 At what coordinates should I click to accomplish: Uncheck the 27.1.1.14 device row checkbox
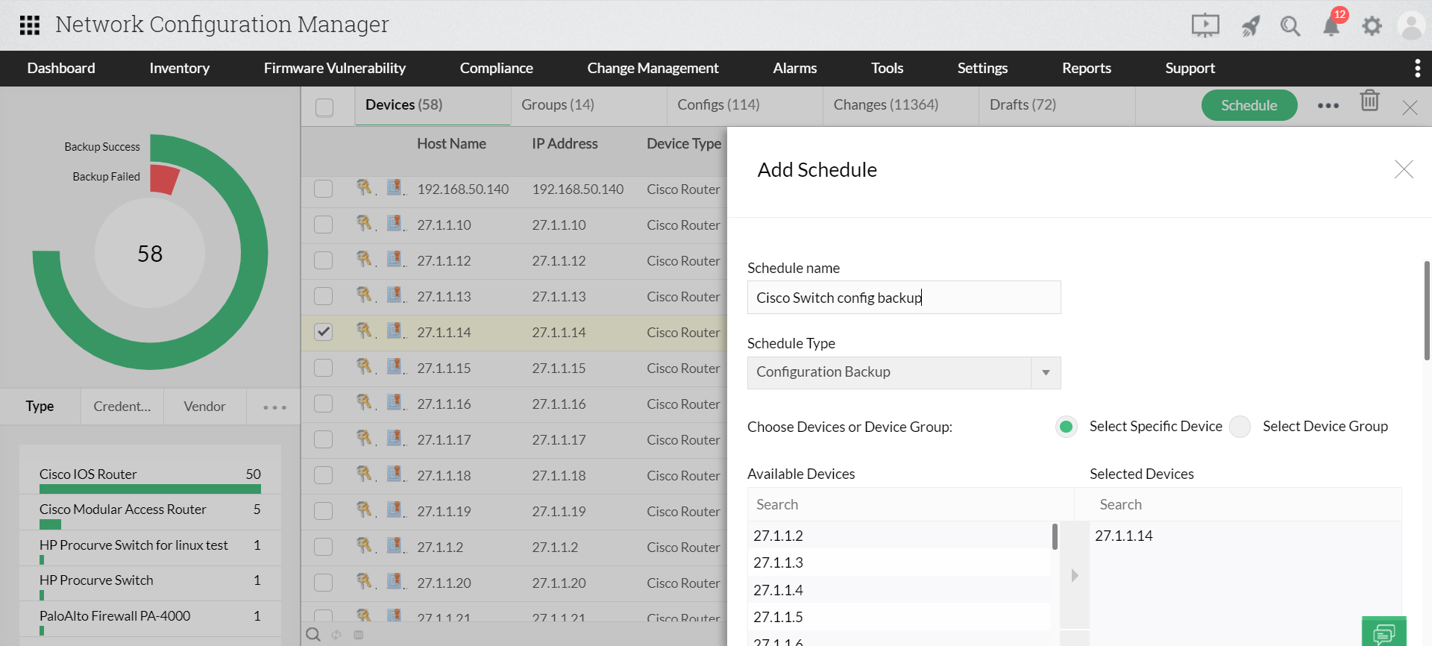pyautogui.click(x=324, y=332)
